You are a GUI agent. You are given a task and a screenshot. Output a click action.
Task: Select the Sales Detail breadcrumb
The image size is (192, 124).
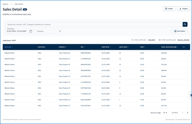tap(19, 4)
